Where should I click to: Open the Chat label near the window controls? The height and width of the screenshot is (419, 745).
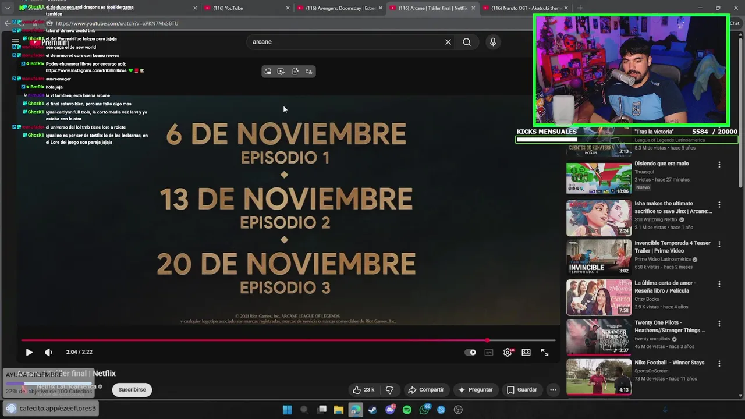[x=734, y=23]
